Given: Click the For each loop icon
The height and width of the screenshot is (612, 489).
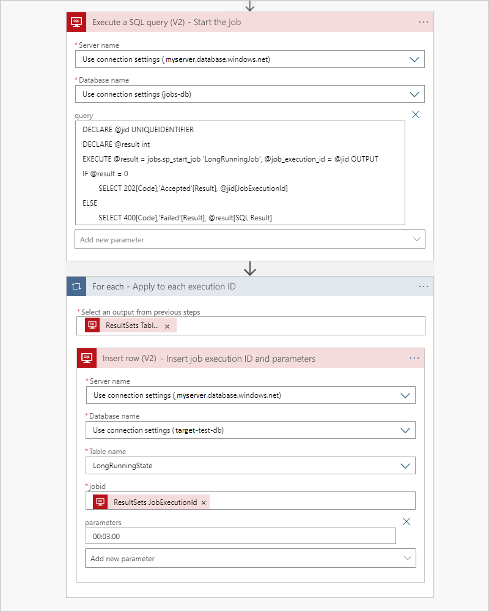Looking at the screenshot, I should click(x=76, y=286).
